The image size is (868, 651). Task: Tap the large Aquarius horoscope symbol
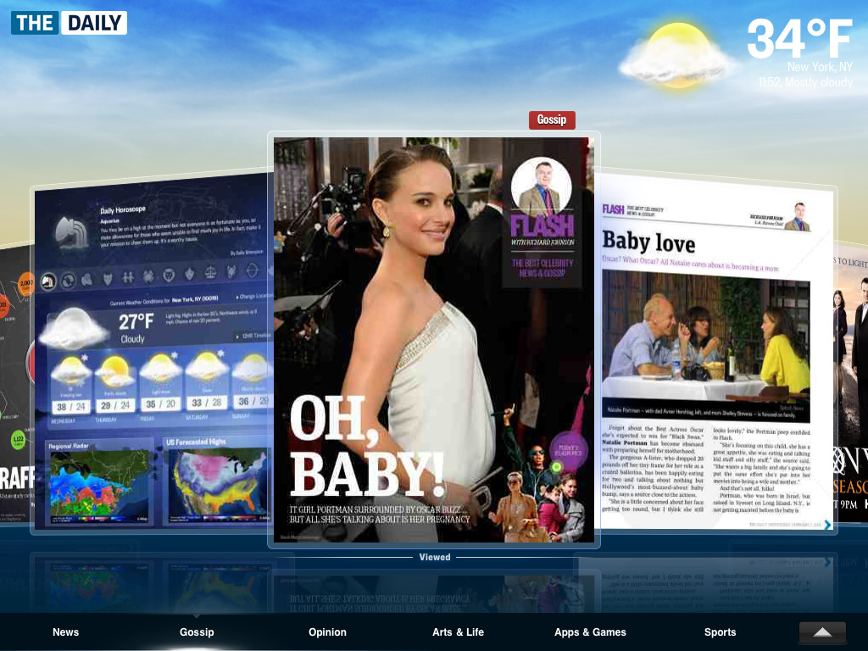[x=71, y=232]
